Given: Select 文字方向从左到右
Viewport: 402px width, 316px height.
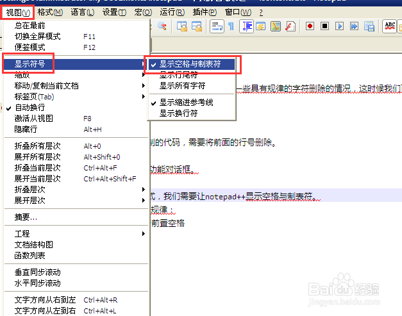Looking at the screenshot, I should coord(76,311).
